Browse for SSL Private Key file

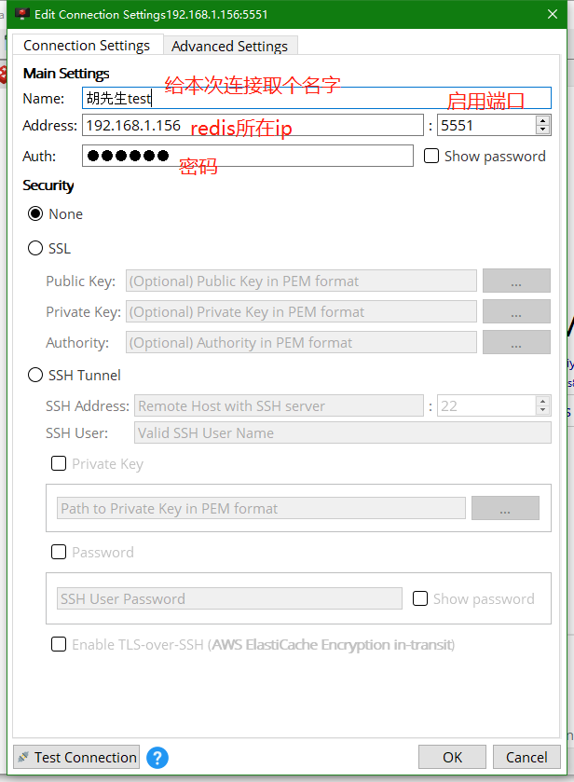pyautogui.click(x=516, y=311)
